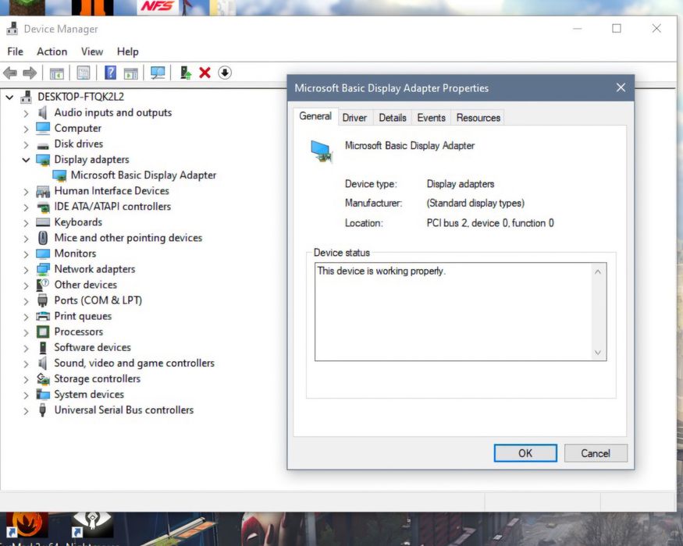Collapse the DESKTOP-FTQK2L2 root node
683x546 pixels.
(9, 97)
